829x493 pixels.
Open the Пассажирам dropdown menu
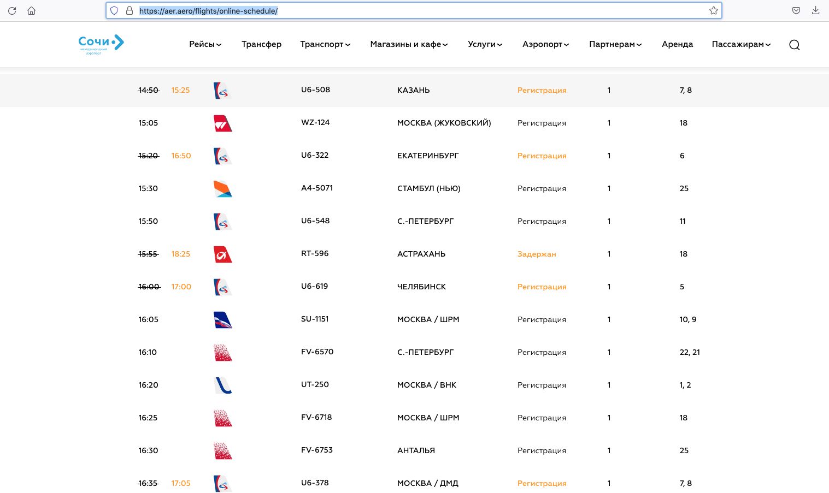pyautogui.click(x=741, y=44)
